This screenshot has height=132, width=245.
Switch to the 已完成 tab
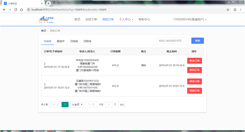74,41
